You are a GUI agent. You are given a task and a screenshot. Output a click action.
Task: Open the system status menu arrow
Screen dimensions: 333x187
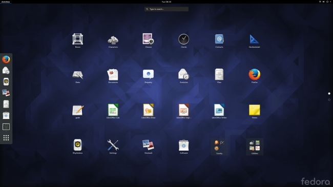pos(330,2)
